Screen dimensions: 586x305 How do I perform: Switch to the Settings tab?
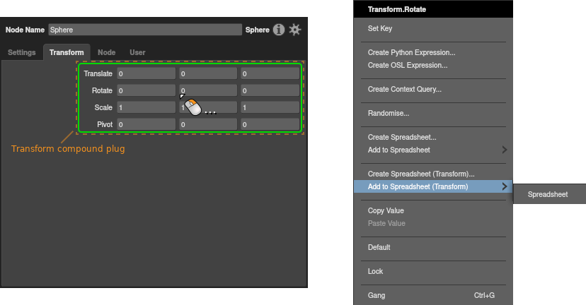[22, 52]
